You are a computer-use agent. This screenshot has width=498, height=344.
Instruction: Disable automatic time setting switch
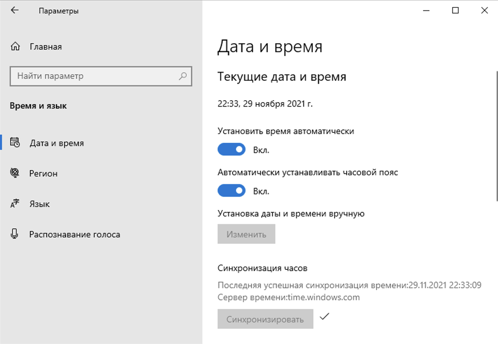tap(231, 149)
